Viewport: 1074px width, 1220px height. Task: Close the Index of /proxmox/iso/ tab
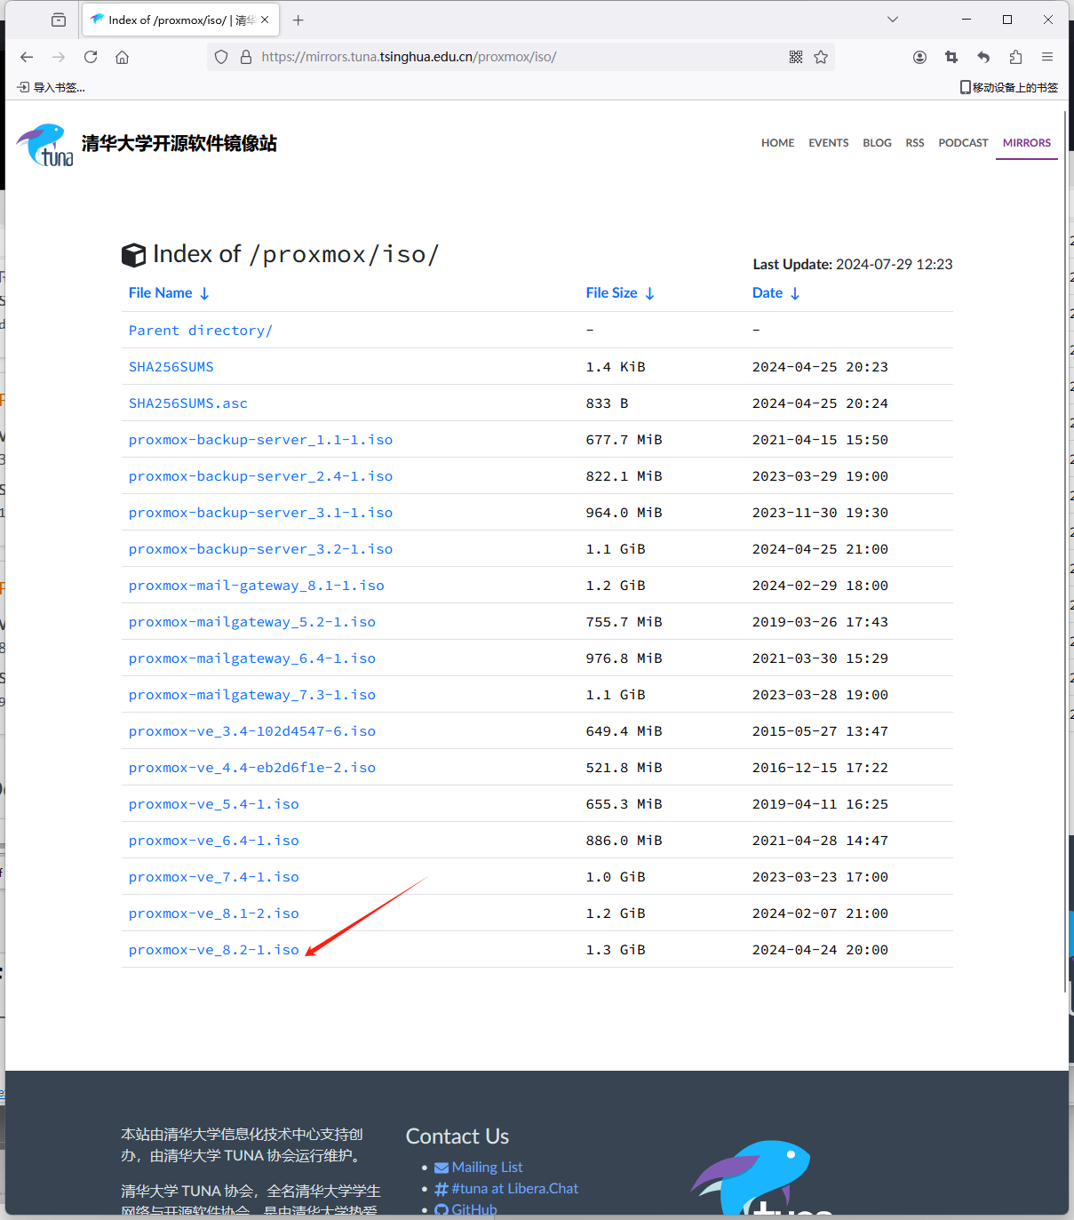[265, 20]
